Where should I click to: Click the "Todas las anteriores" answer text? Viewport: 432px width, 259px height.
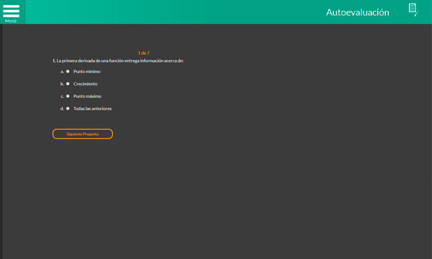(x=92, y=108)
